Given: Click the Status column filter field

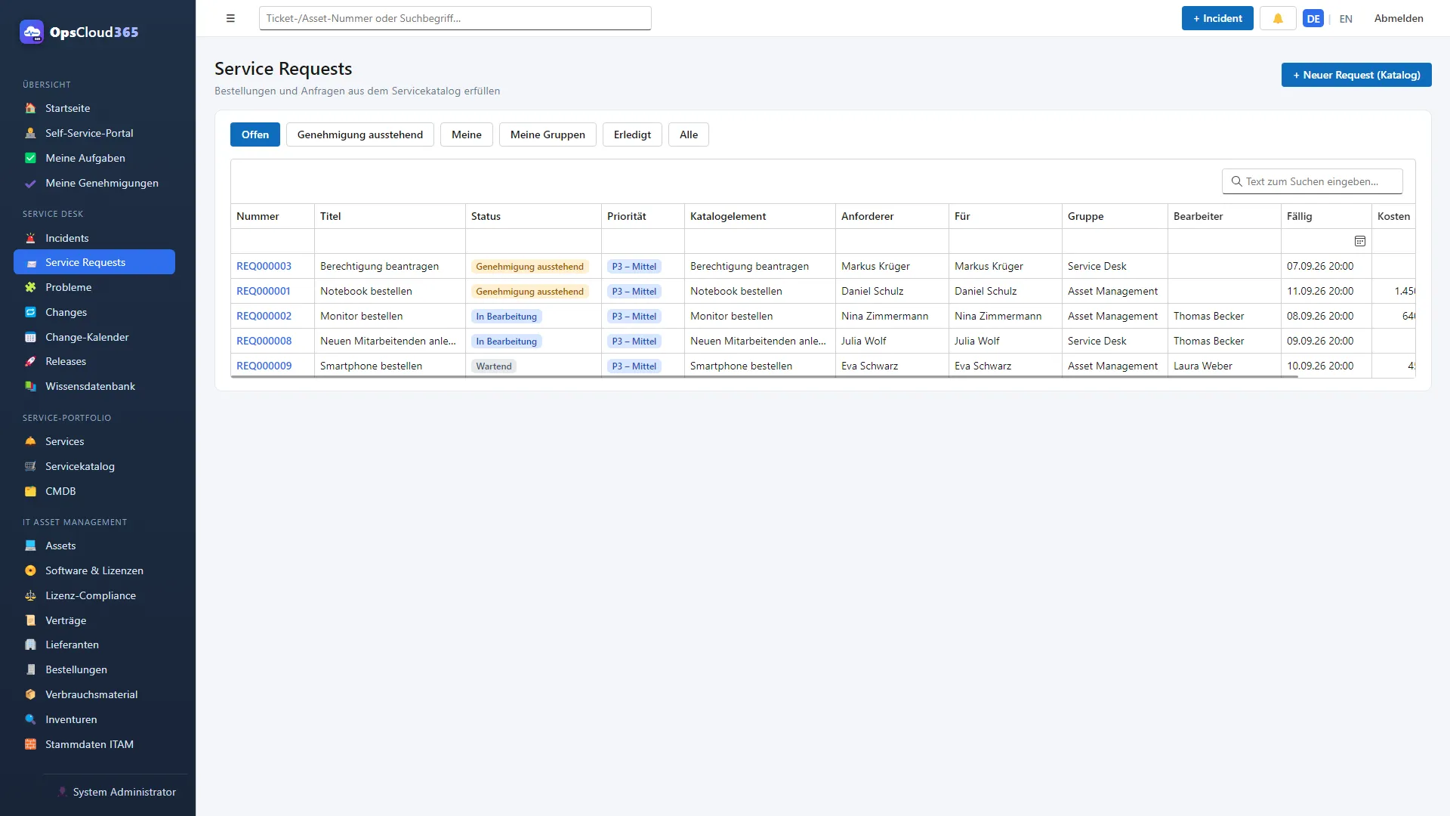Looking at the screenshot, I should (x=533, y=241).
